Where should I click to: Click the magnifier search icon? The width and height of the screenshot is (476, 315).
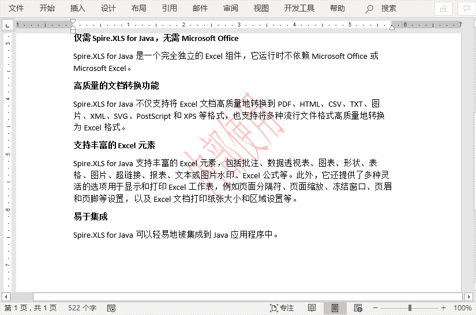(369, 9)
